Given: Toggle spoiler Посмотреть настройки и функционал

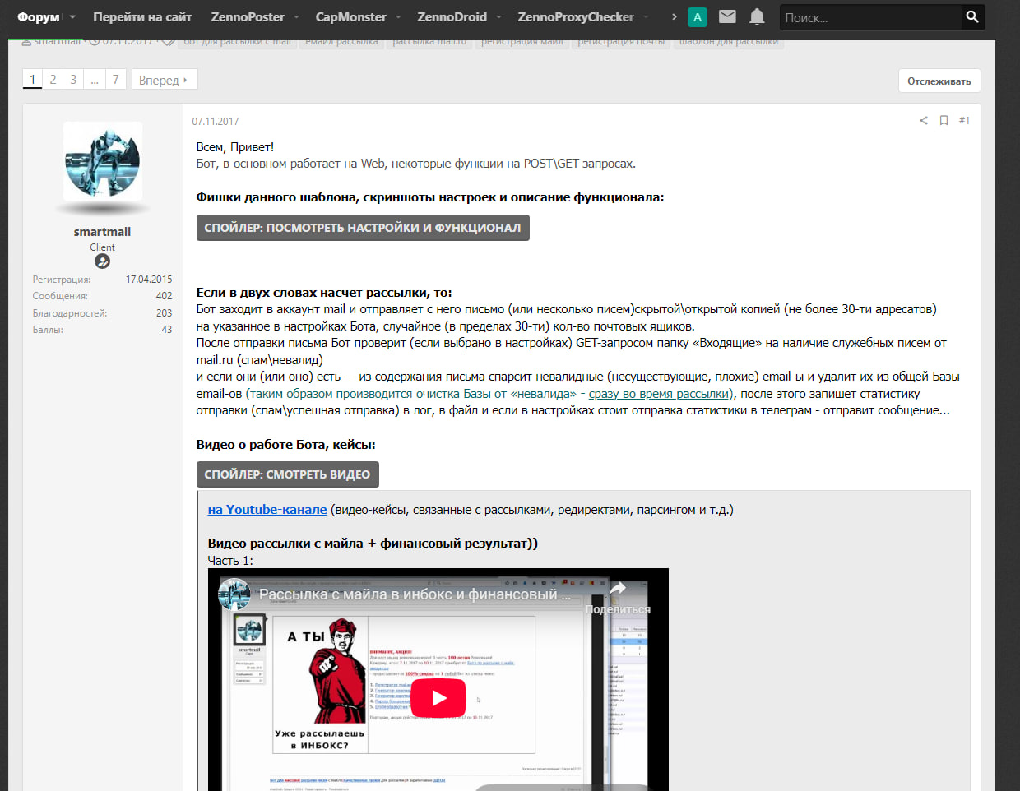Looking at the screenshot, I should 363,228.
